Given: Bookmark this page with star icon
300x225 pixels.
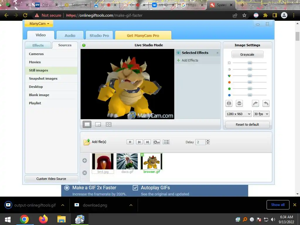Looking at the screenshot, I should [x=244, y=15].
